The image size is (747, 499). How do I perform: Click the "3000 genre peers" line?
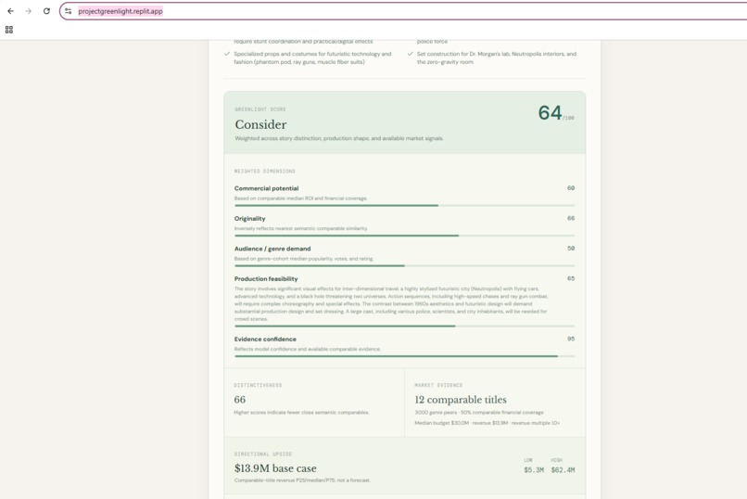[479, 412]
